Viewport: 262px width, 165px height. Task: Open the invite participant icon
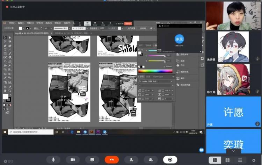pos(131,160)
